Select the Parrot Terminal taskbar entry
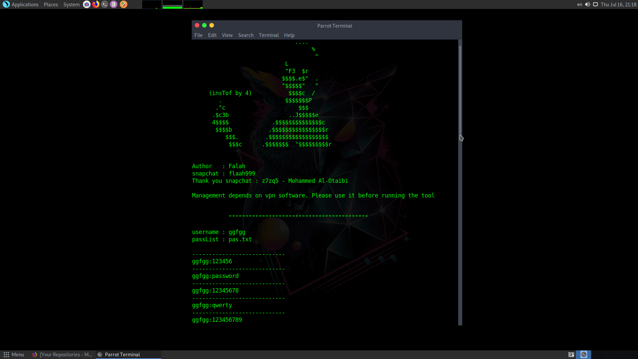638x359 pixels. [122, 354]
